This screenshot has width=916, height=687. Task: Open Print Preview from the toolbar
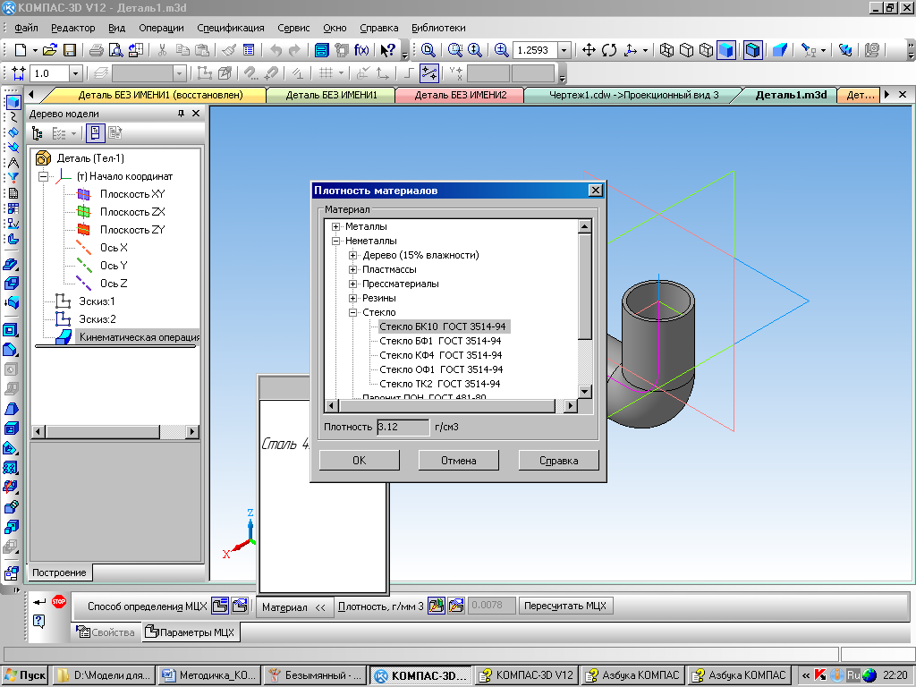coord(116,50)
